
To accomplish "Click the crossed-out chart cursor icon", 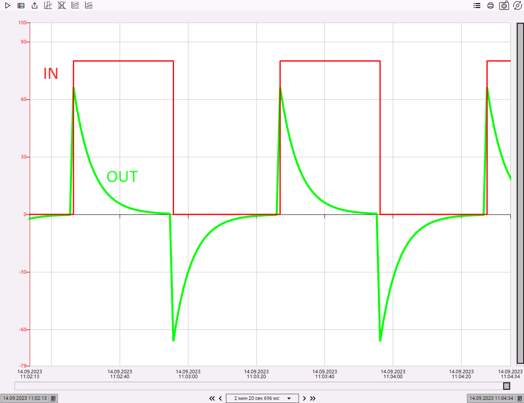I will pos(62,6).
